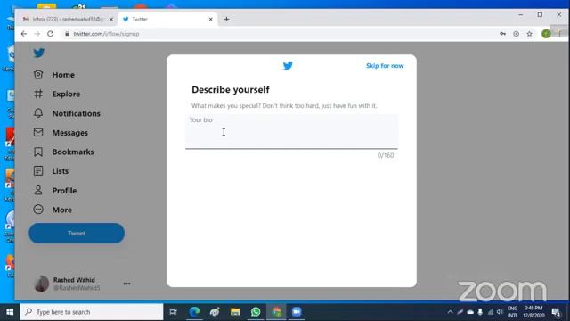This screenshot has height=321, width=570.
Task: Open a new browser tab
Action: click(226, 20)
